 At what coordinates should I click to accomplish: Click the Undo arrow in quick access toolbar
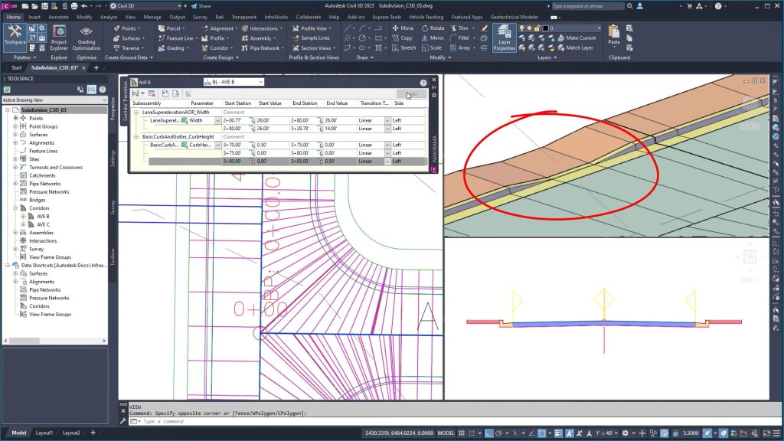84,6
